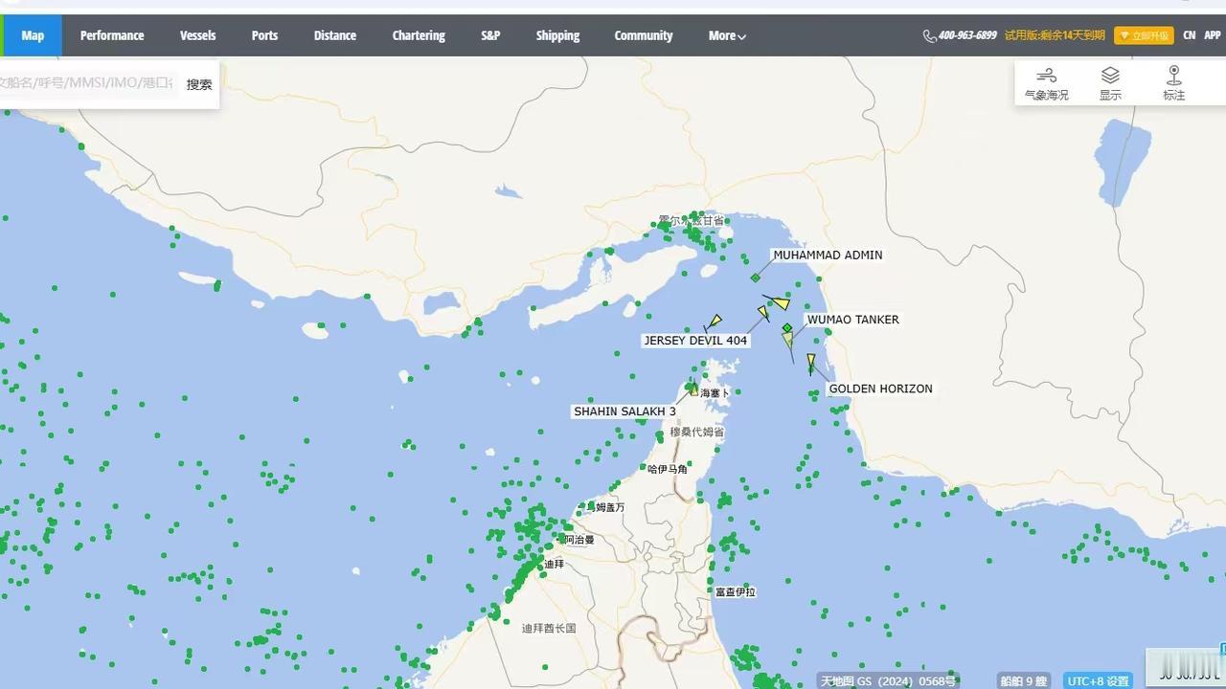1226x689 pixels.
Task: Open the Community menu
Action: click(x=644, y=35)
